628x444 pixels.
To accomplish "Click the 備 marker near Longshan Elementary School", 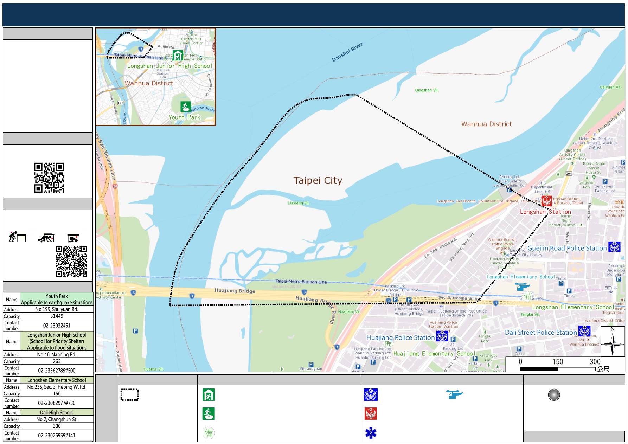I will coord(527,297).
